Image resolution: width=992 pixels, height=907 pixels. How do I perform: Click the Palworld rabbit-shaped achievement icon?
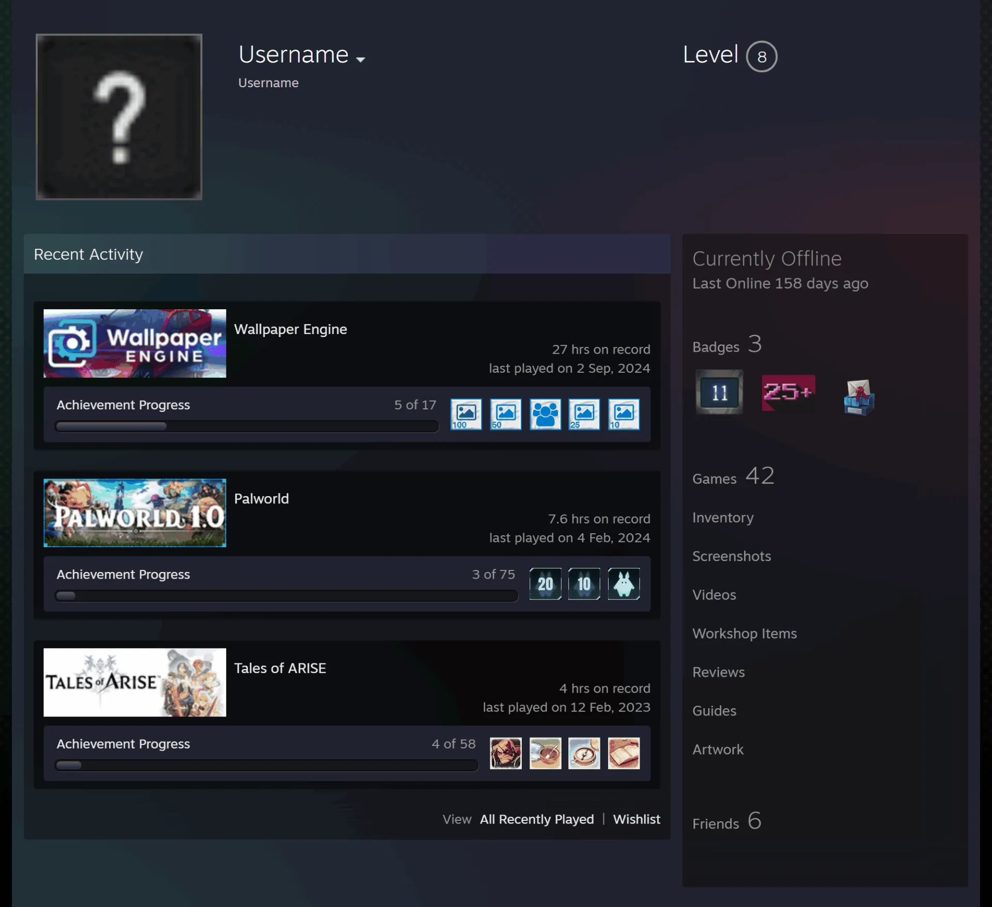tap(624, 584)
